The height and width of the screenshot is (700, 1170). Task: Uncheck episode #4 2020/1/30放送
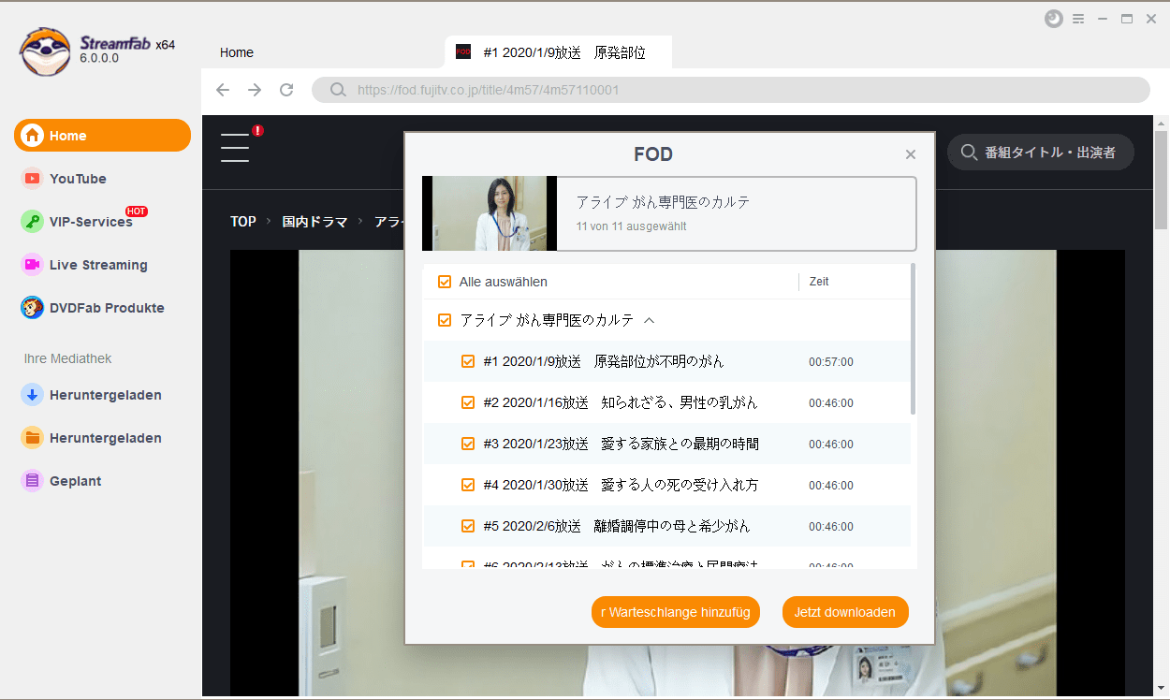(469, 485)
